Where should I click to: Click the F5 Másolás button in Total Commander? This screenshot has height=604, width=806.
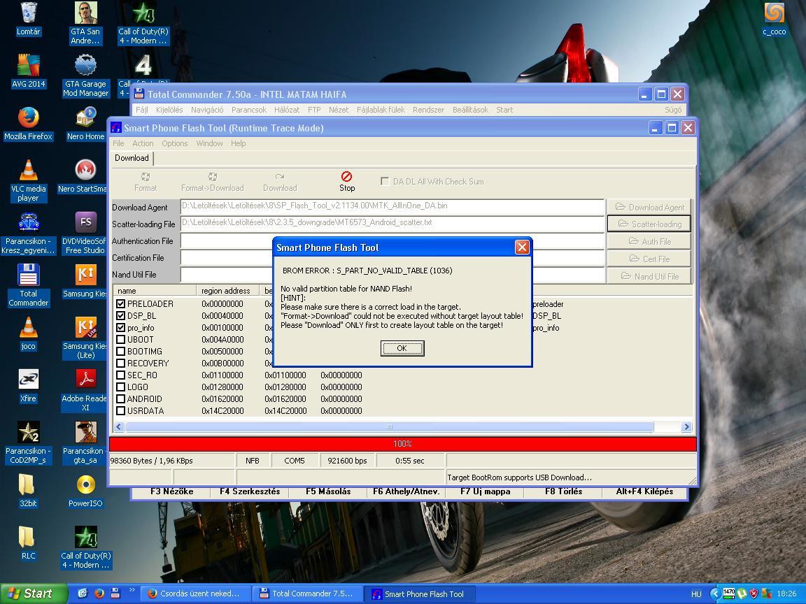tap(328, 491)
